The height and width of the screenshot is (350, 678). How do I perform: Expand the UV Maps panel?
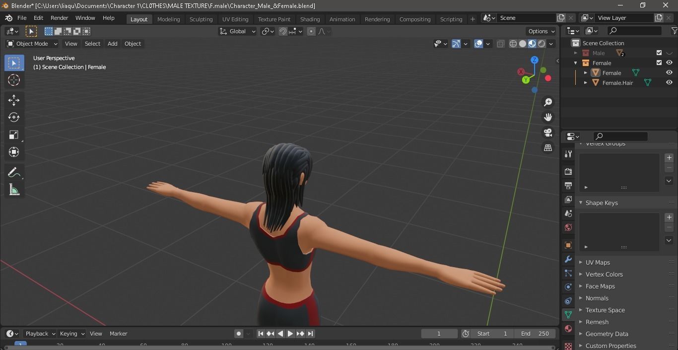click(598, 262)
